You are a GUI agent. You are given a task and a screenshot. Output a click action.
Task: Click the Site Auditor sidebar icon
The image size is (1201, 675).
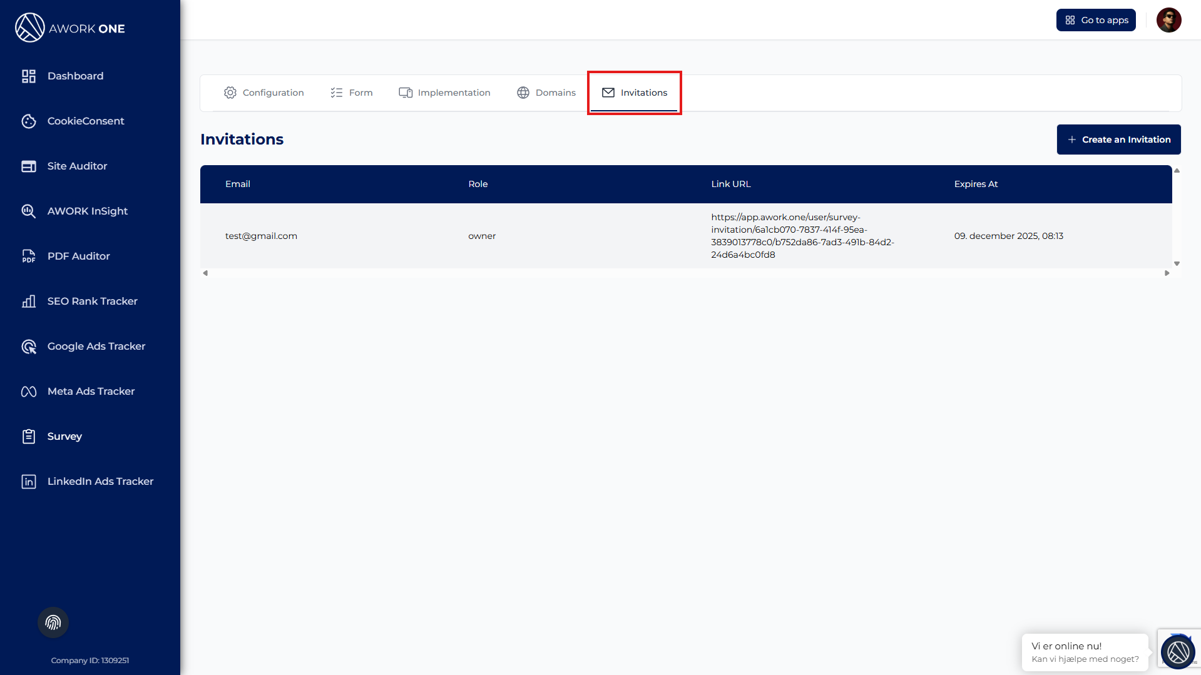29,166
